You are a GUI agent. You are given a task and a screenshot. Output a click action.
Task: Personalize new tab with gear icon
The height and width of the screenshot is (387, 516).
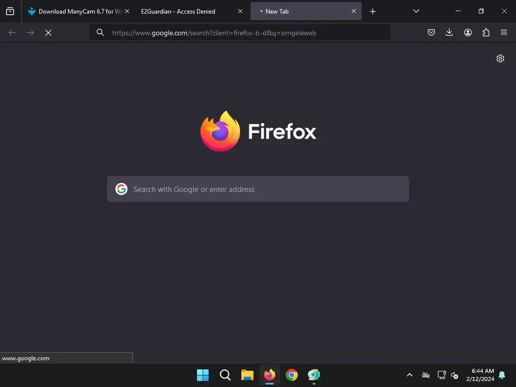500,58
